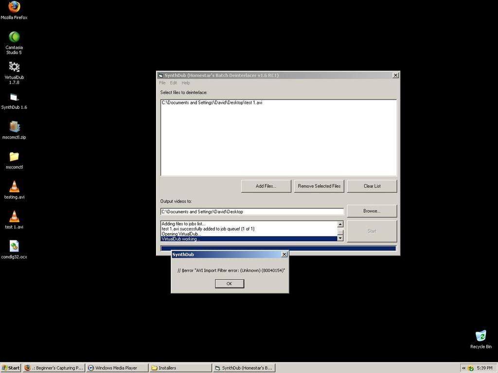The width and height of the screenshot is (498, 373).
Task: Expand hidden system tray icons
Action: pos(463,368)
